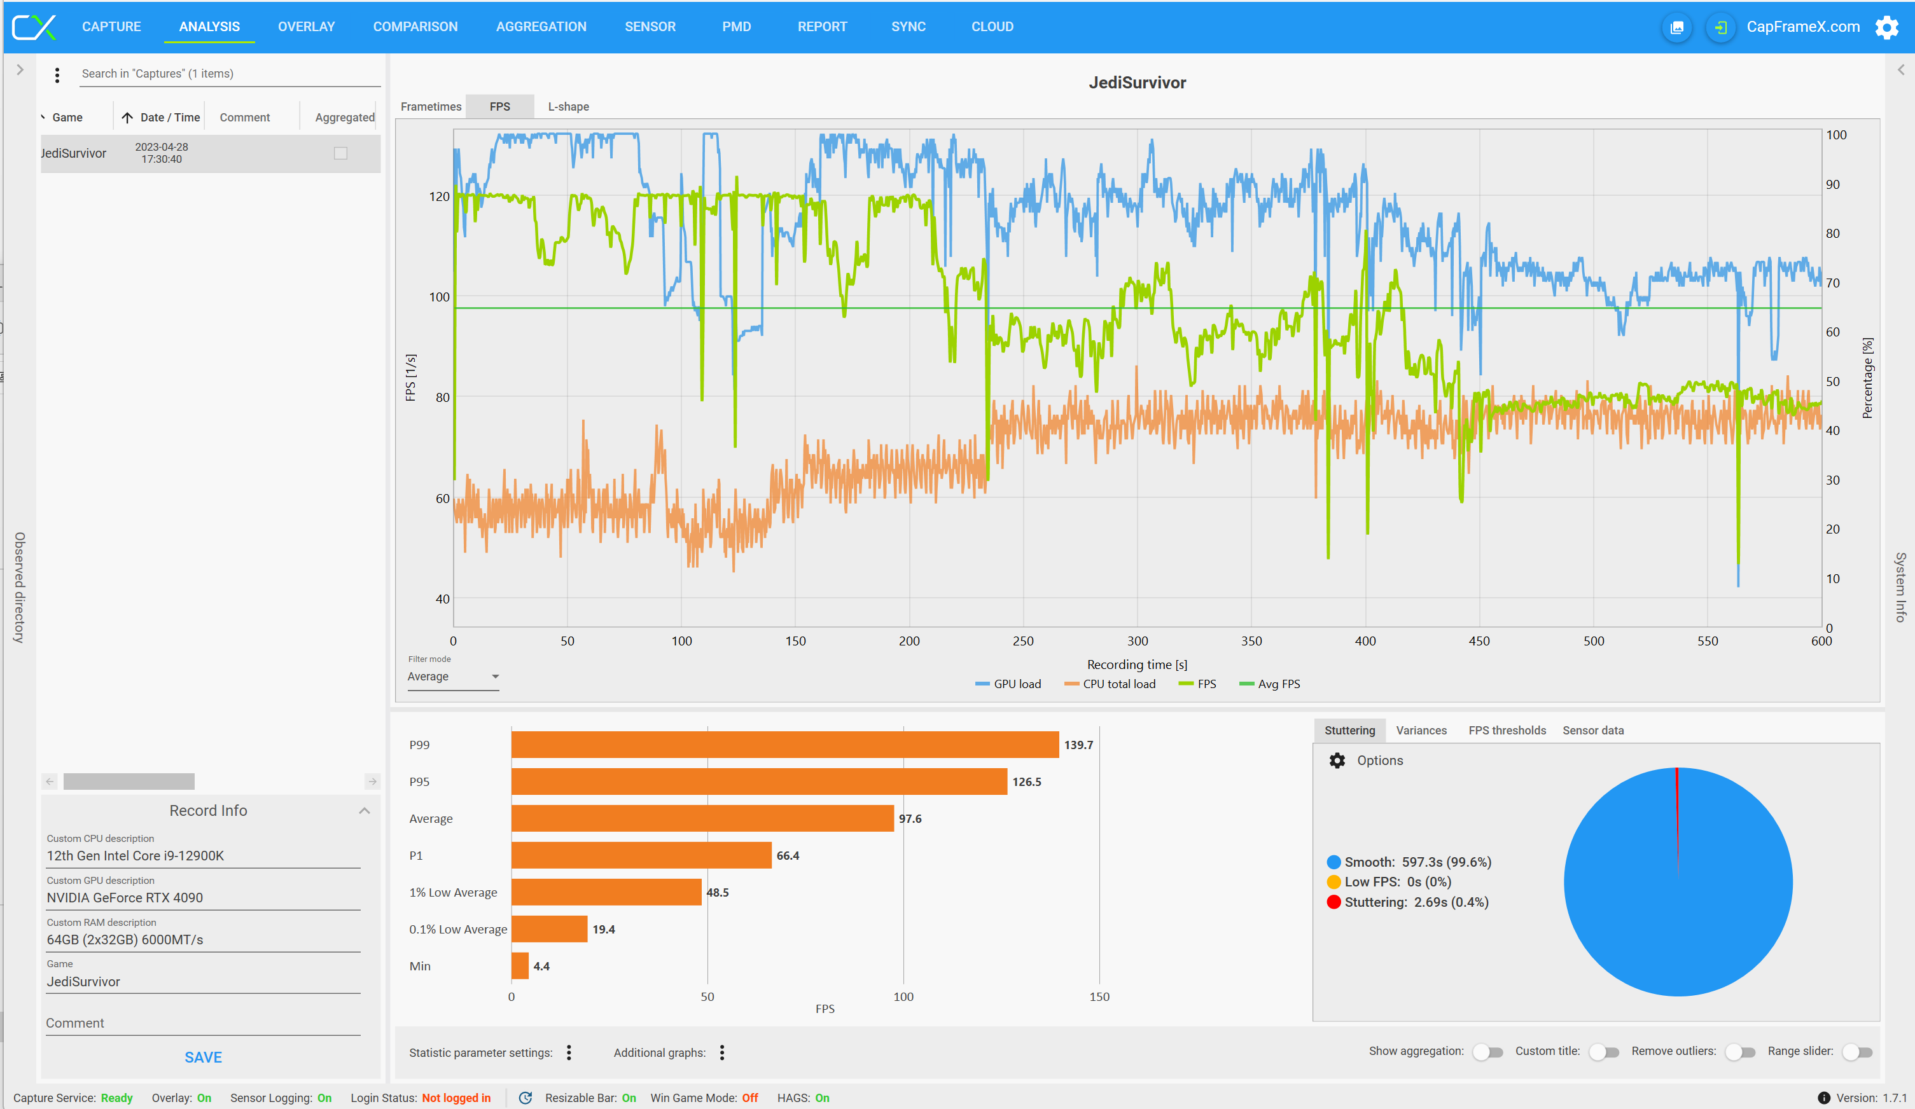Select the JediSurvivor capture row
This screenshot has height=1109, width=1915.
click(211, 153)
